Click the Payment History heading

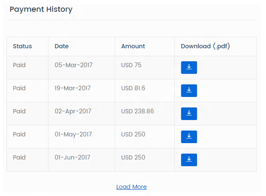point(41,10)
